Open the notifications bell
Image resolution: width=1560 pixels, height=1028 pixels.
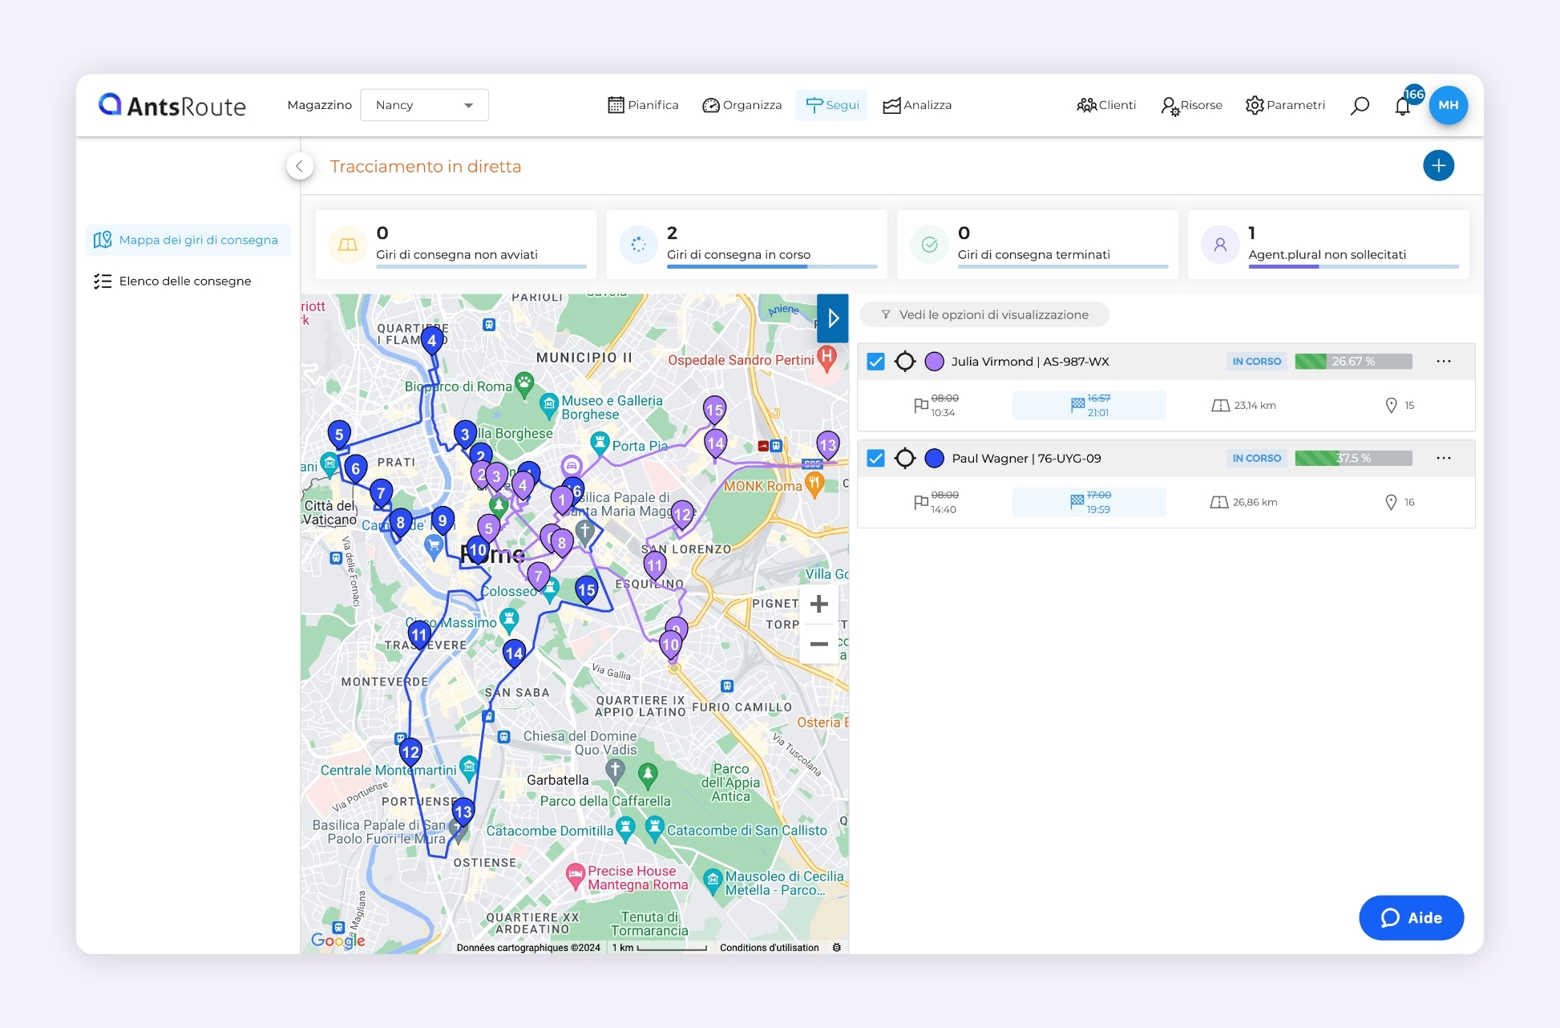pyautogui.click(x=1402, y=107)
